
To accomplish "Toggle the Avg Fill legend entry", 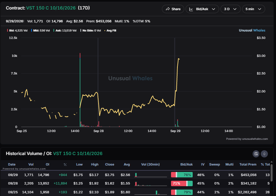I will 110,30.
